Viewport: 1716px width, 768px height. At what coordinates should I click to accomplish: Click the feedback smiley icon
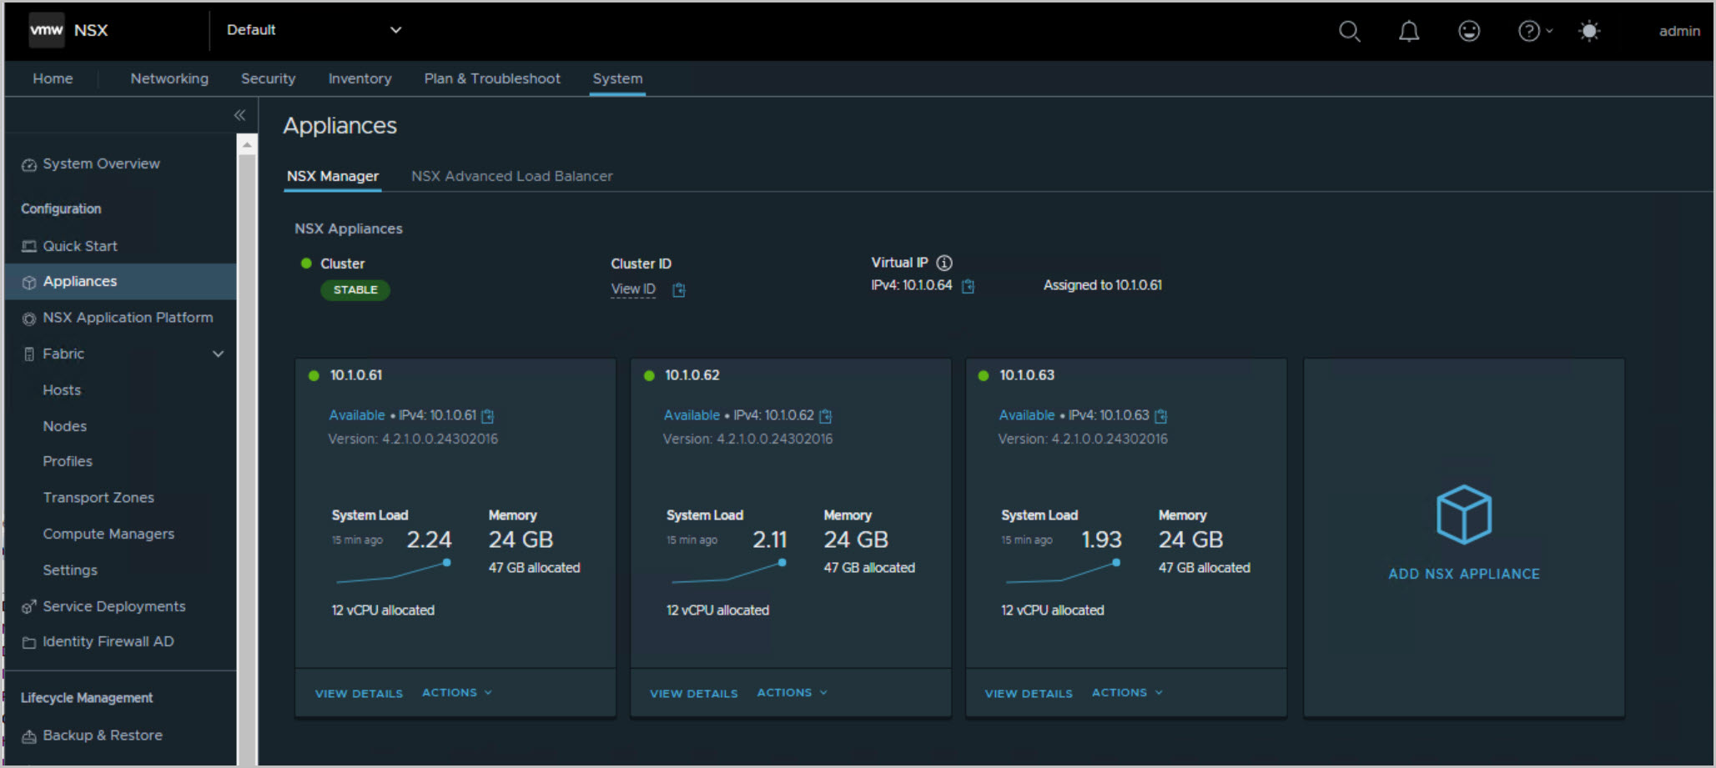coord(1468,32)
